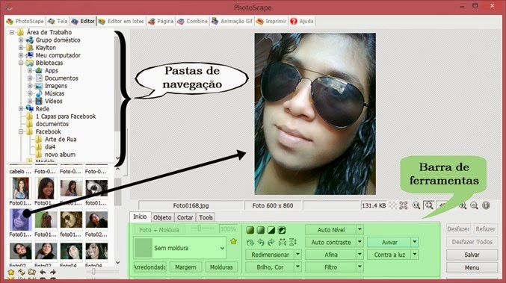
Task: Select the Arte de Rua folder
Action: point(61,139)
